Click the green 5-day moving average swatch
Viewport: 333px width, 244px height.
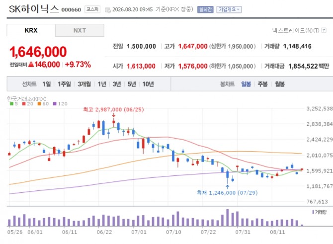click(x=11, y=104)
